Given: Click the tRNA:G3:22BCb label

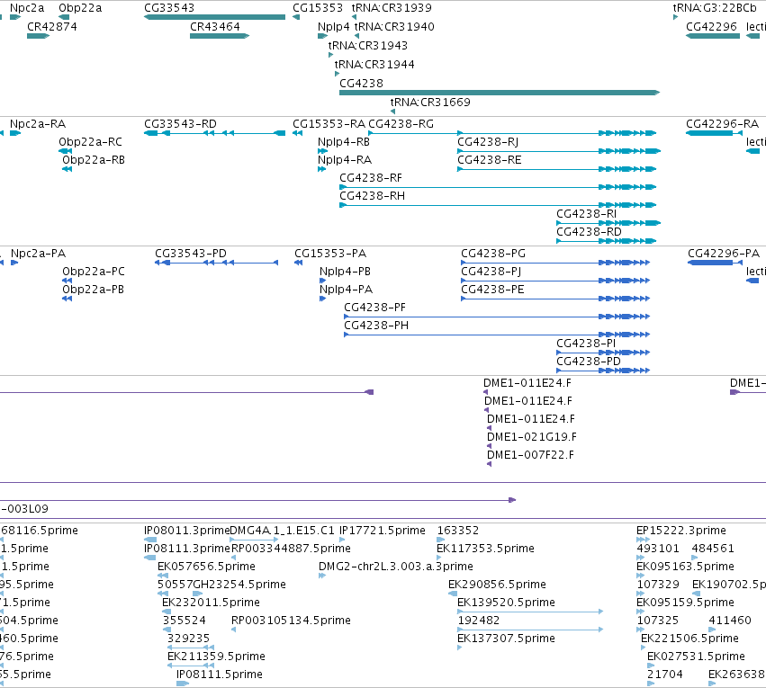Looking at the screenshot, I should point(714,8).
